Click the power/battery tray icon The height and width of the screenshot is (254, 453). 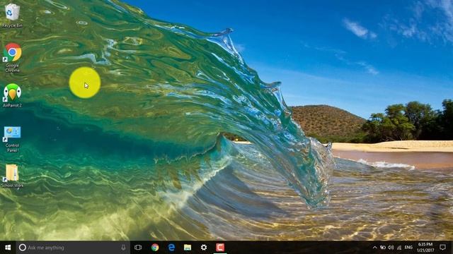[383, 248]
